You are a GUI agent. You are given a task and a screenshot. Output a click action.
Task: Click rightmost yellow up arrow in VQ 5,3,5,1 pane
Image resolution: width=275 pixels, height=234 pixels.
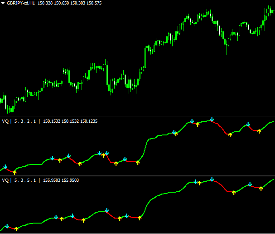coord(261,188)
